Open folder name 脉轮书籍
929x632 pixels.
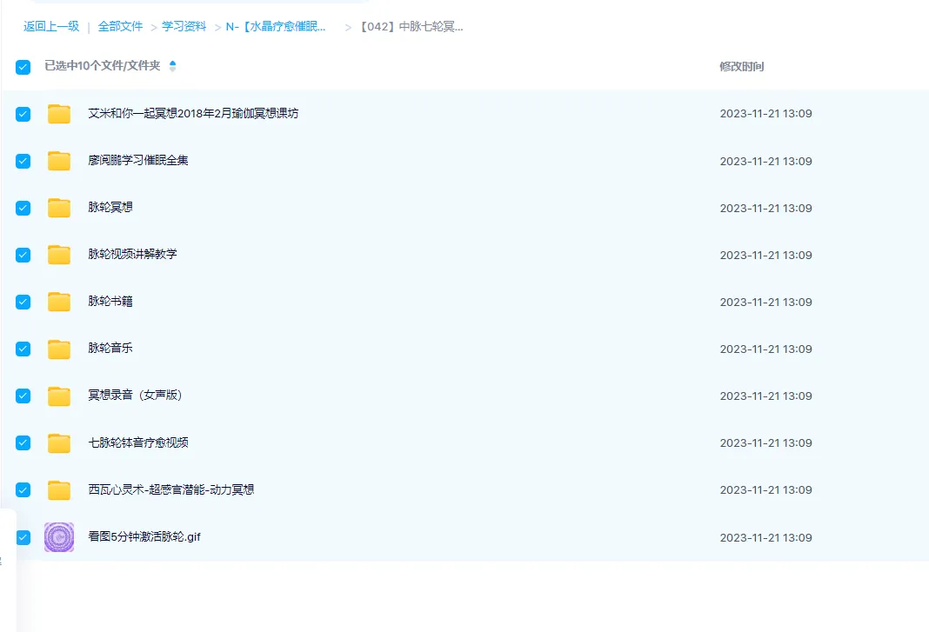pyautogui.click(x=110, y=301)
